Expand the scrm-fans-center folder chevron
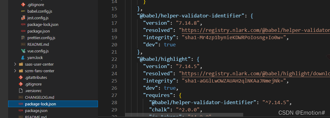 point(15,71)
